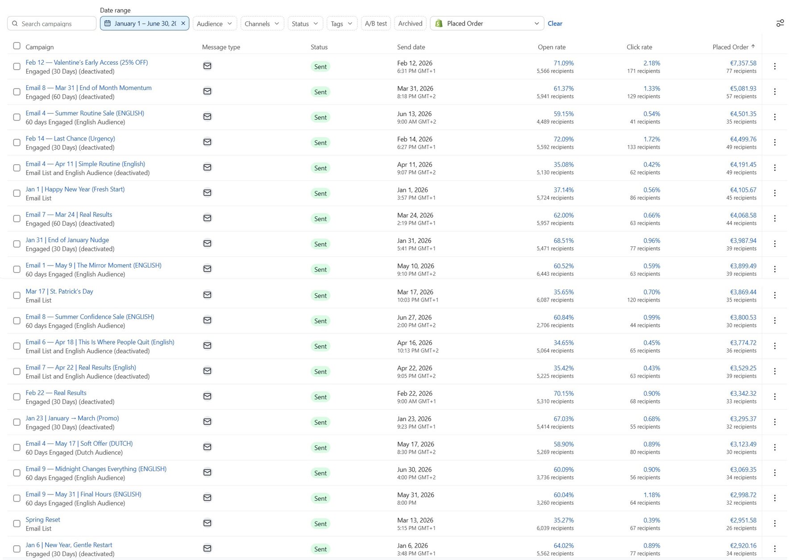Clear date range with X icon
Image resolution: width=789 pixels, height=560 pixels.
click(183, 23)
